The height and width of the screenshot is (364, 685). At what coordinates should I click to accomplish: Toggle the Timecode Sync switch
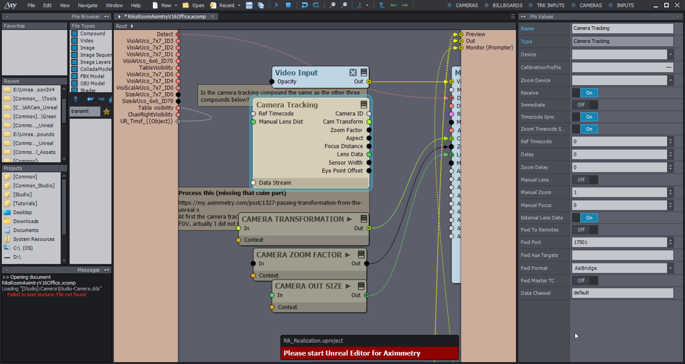coord(585,117)
